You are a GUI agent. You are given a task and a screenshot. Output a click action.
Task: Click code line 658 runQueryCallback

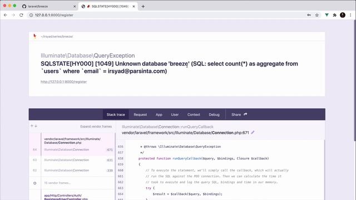203,158
